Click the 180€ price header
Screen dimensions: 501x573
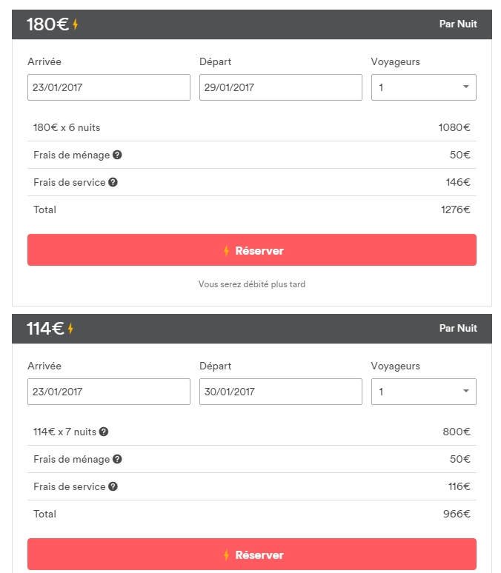click(x=47, y=24)
